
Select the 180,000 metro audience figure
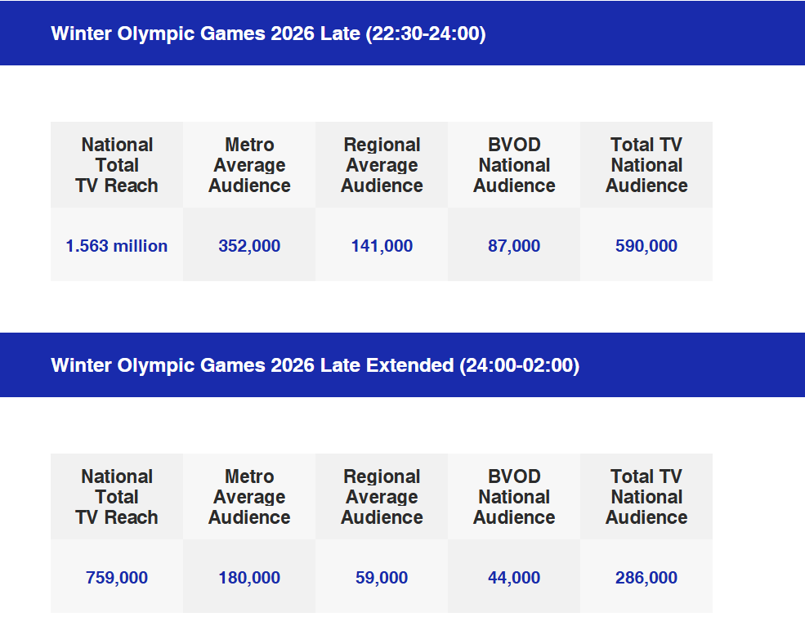coord(249,578)
